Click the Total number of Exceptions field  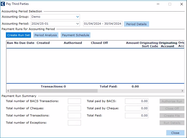74,123
